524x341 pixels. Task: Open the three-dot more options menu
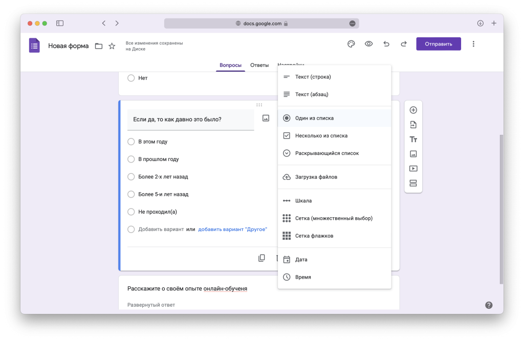473,44
